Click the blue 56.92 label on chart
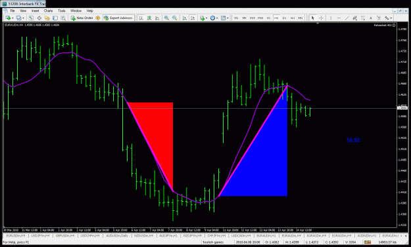 pyautogui.click(x=353, y=140)
